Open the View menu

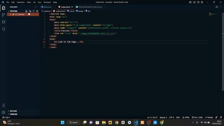click(29, 2)
